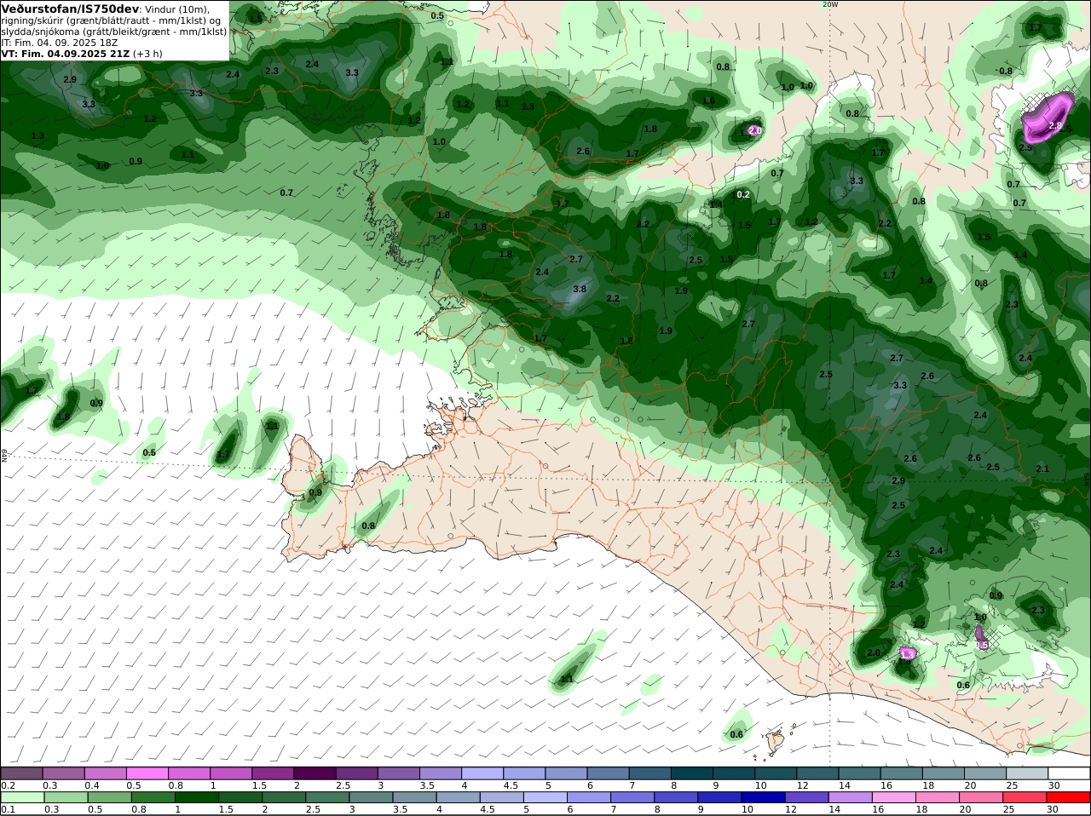Click the 64N latitude label
Viewport: 1091px width, 816px height.
pos(3,456)
